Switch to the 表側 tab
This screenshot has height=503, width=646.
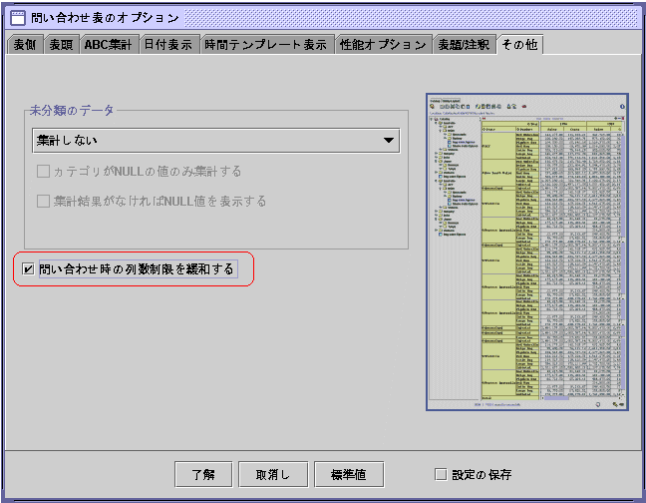coord(25,45)
